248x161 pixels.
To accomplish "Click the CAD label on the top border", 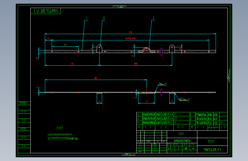I will click(119, 7).
